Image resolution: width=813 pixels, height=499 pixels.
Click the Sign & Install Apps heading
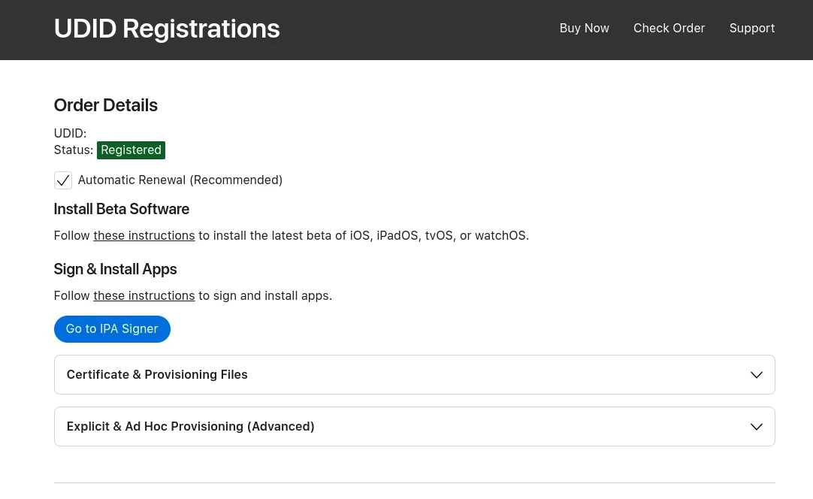tap(115, 269)
